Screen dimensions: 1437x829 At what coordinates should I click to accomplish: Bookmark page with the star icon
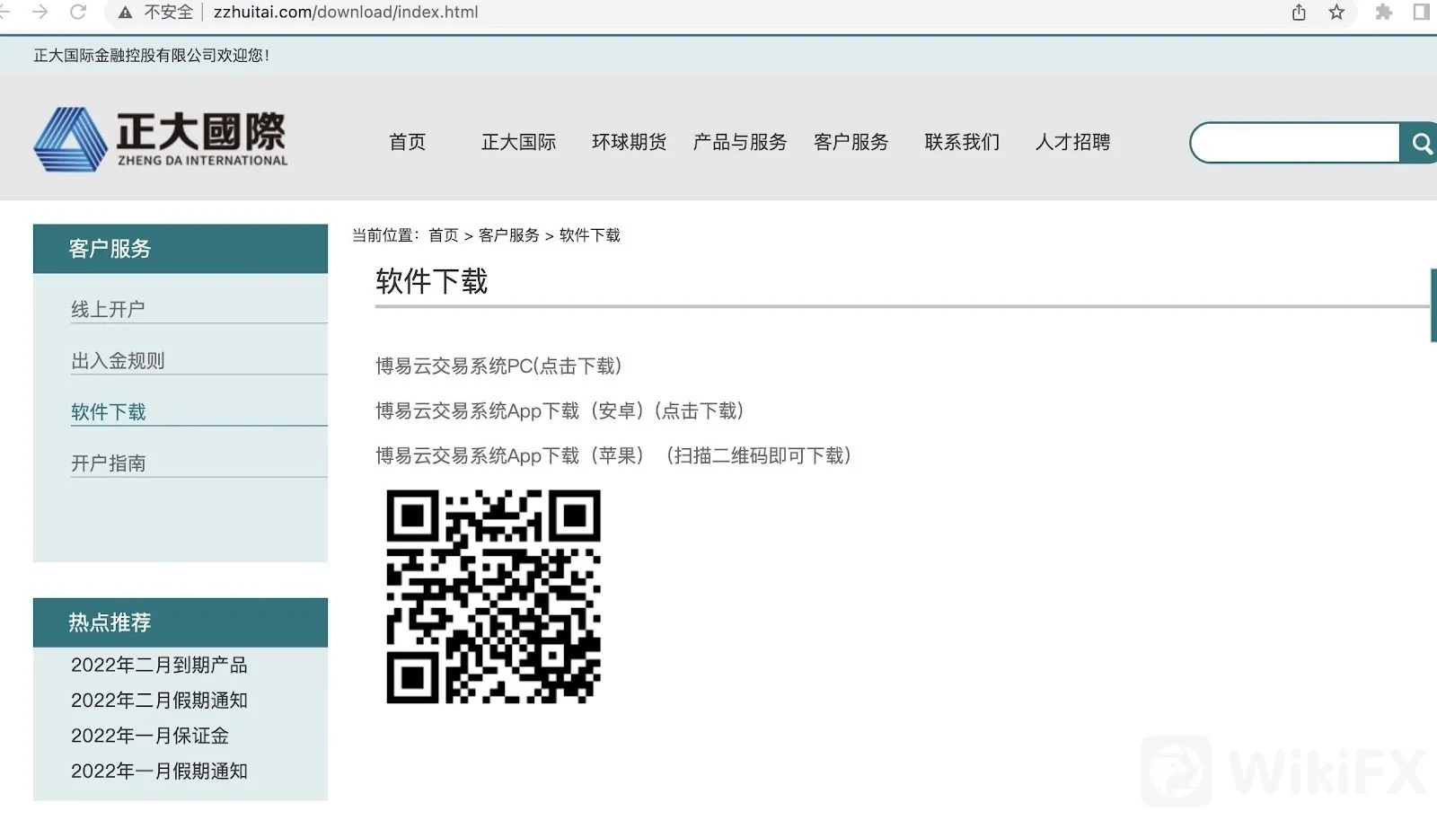(1336, 13)
